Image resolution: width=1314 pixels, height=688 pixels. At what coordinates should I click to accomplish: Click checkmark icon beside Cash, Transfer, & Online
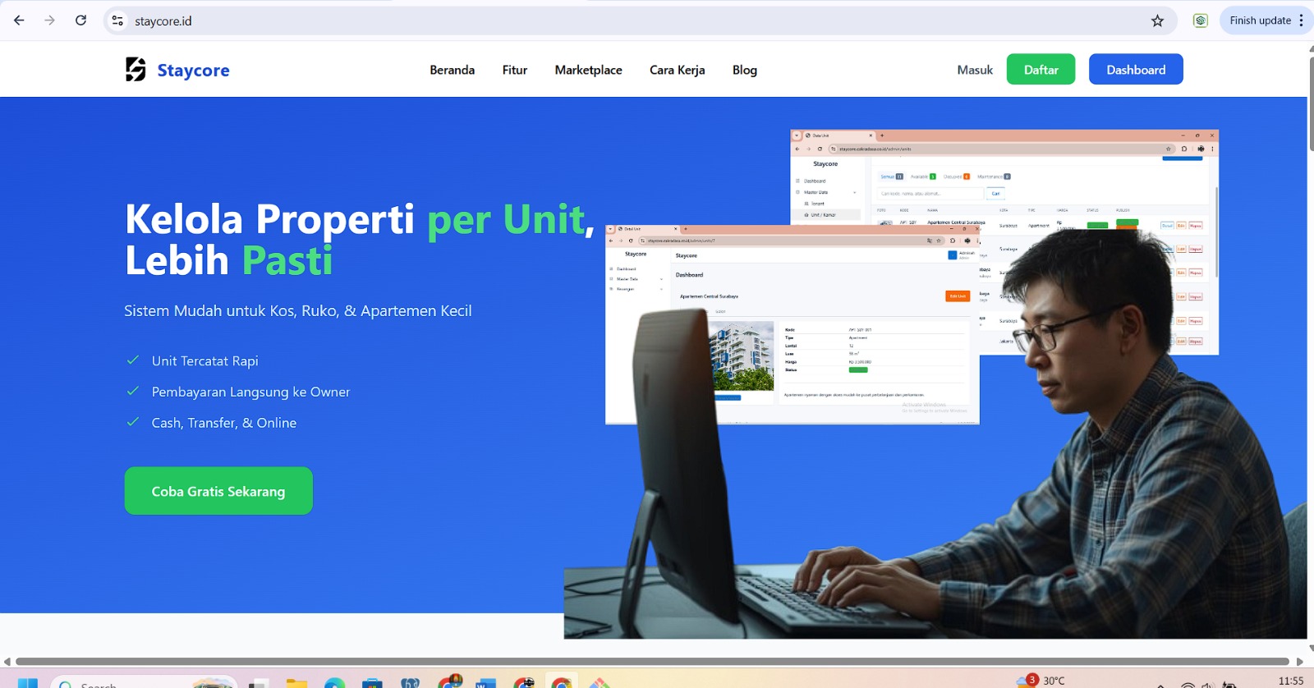132,422
